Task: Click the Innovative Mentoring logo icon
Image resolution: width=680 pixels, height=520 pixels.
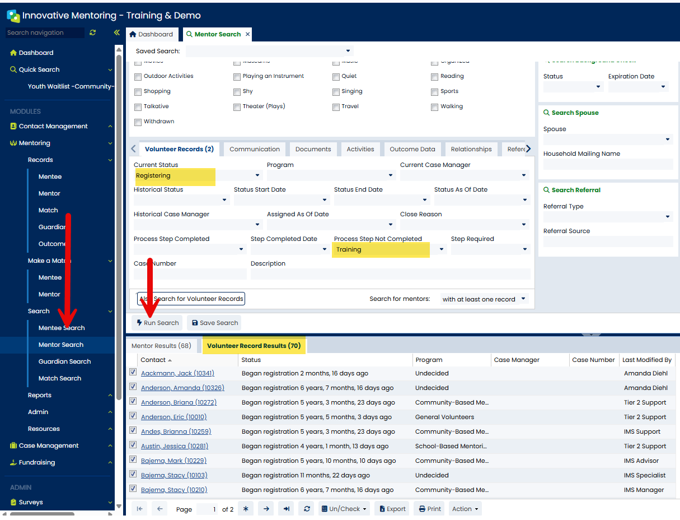Action: 13,16
